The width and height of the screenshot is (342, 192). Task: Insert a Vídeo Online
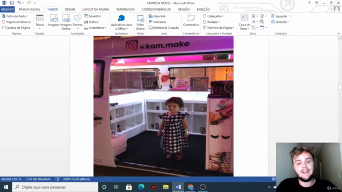point(140,22)
